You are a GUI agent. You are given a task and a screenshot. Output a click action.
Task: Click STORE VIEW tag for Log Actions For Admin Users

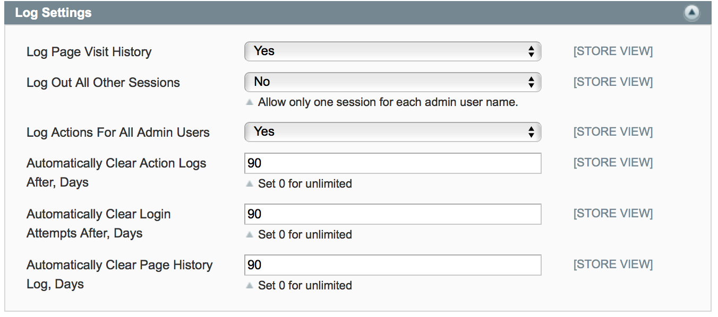pos(613,132)
